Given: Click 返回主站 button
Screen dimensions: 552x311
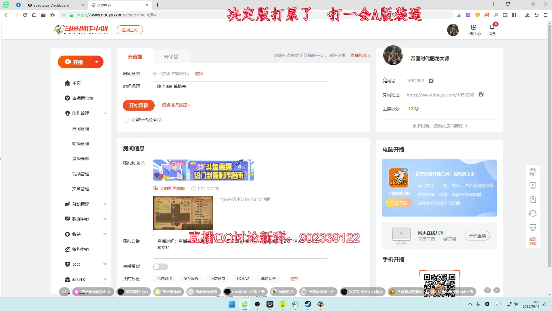Looking at the screenshot, I should coord(130,30).
